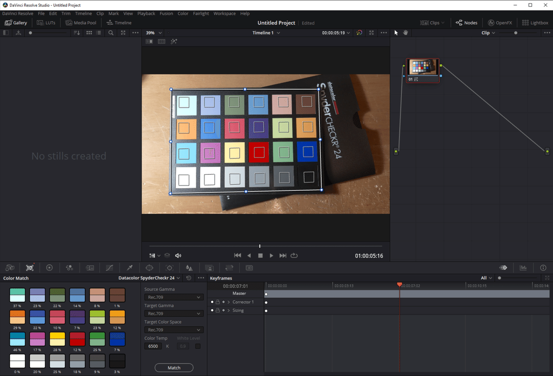Open the Clip node mode dropdown
Viewport: 553px width, 376px height.
(488, 33)
